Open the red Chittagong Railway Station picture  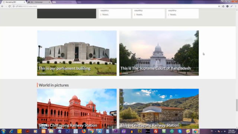pos(77,109)
